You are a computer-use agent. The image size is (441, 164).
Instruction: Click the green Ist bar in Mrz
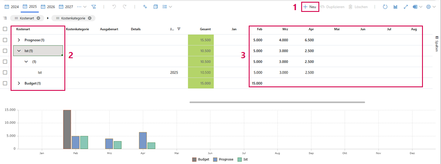point(118,145)
